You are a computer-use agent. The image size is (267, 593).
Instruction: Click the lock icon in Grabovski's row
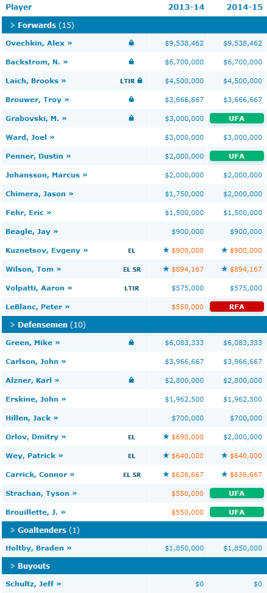(131, 118)
